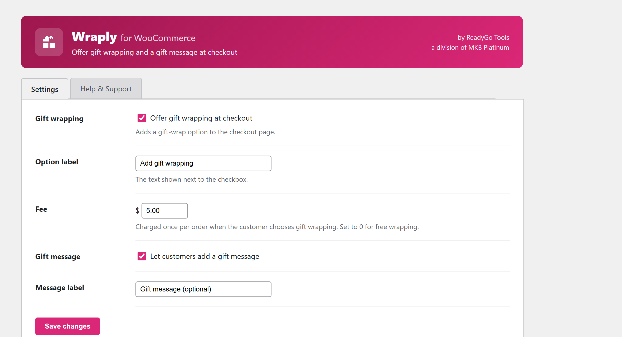Screen dimensions: 622x337
Task: Click 'for WooCommerce' header text
Action: pyautogui.click(x=158, y=38)
